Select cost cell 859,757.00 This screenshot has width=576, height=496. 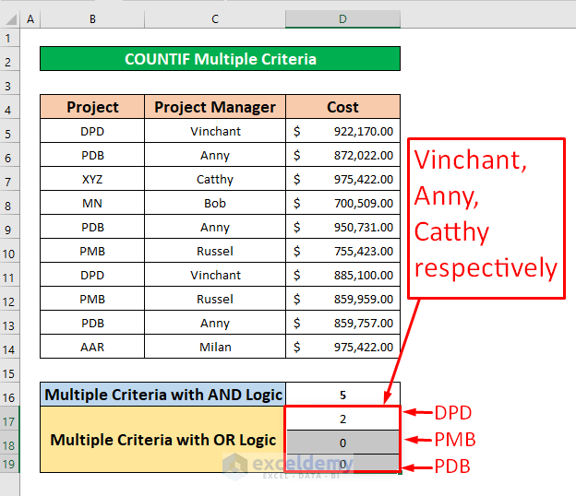click(x=342, y=323)
